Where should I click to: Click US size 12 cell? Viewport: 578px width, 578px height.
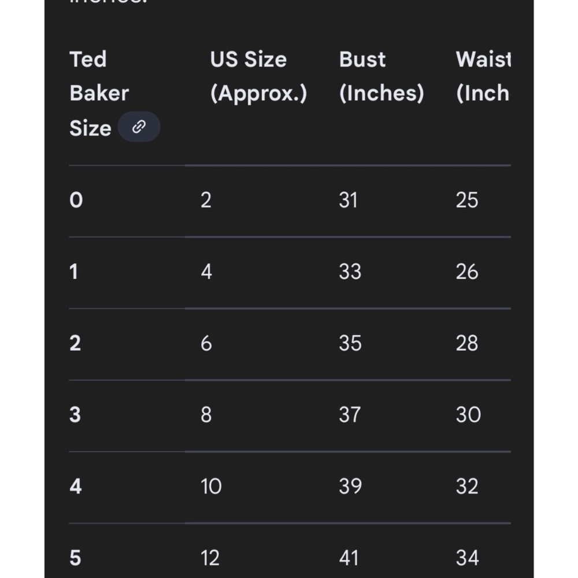pyautogui.click(x=210, y=558)
